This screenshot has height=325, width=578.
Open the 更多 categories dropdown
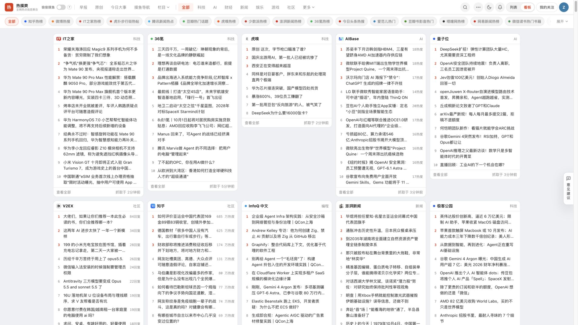pyautogui.click(x=309, y=7)
